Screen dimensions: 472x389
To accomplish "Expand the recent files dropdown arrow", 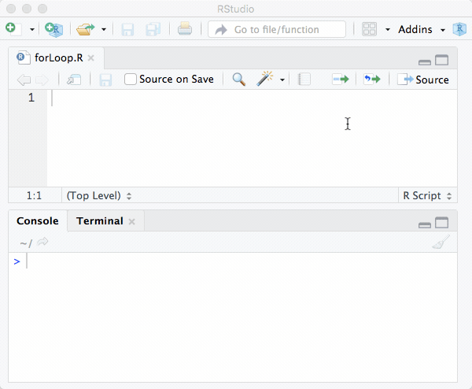I will pyautogui.click(x=104, y=29).
